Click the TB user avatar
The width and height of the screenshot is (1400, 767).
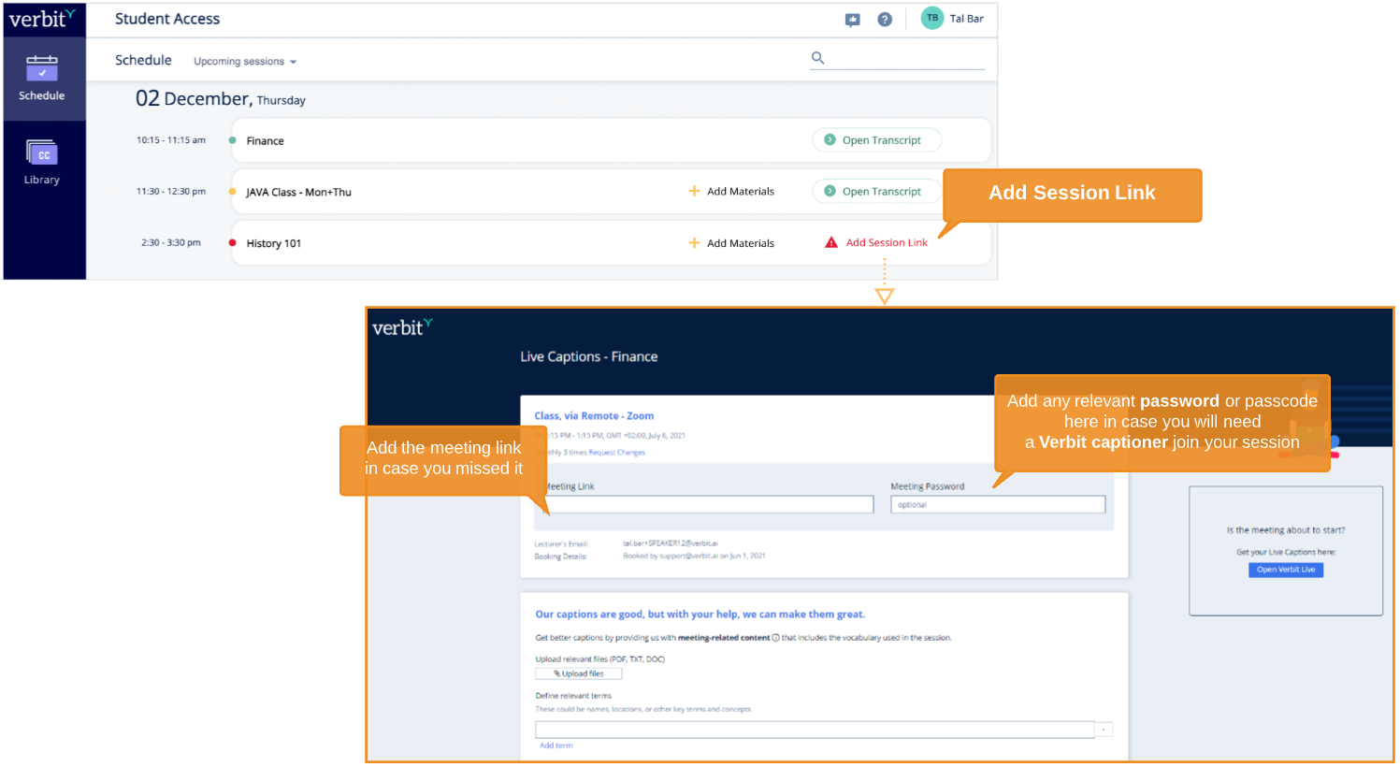(x=931, y=18)
